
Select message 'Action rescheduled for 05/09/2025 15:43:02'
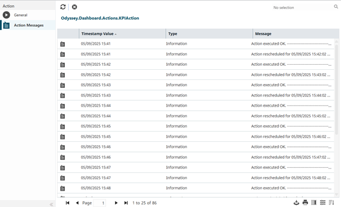[290, 75]
